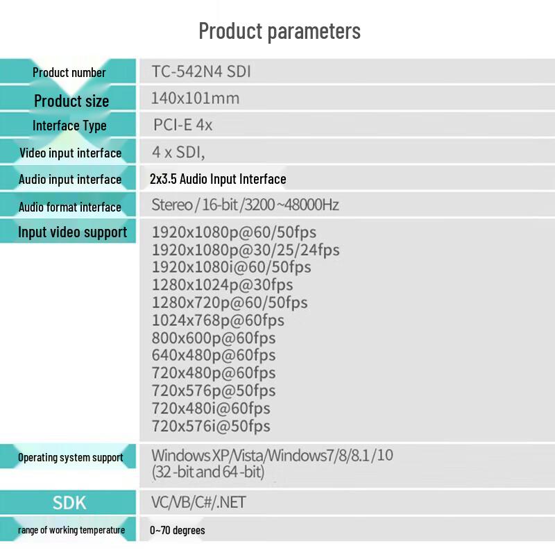This screenshot has height=555, width=555.
Task: Click the 140x101mm size value
Action: (x=196, y=99)
